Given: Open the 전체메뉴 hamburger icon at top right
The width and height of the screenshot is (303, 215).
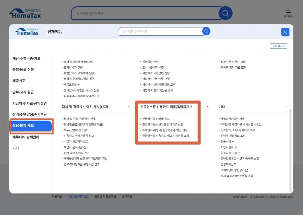Looking at the screenshot, I should coord(289,12).
